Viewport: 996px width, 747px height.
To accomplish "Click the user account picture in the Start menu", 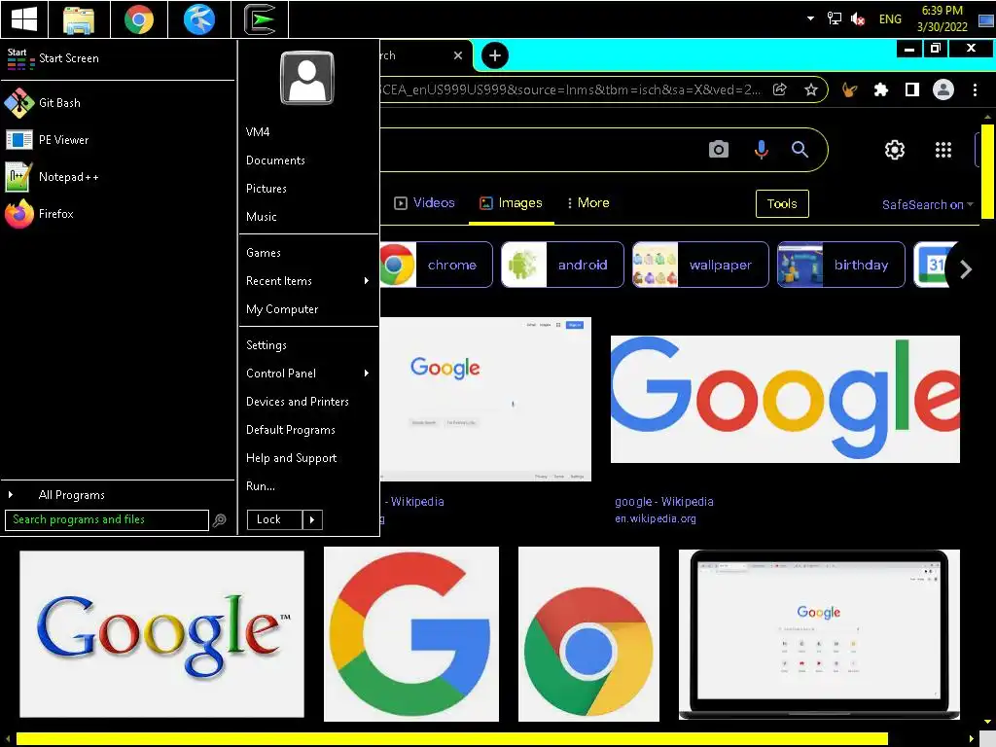I will click(306, 78).
